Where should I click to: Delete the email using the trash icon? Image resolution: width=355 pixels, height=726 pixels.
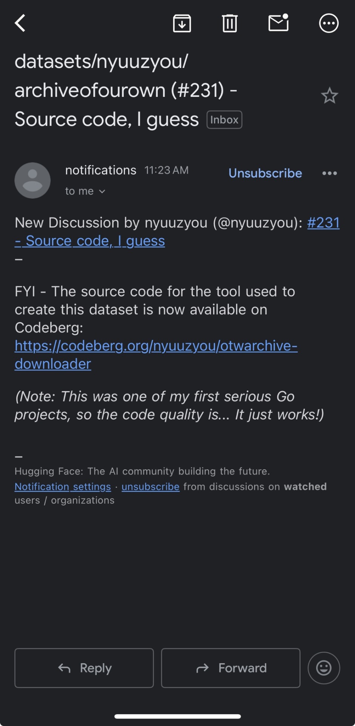[x=230, y=23]
